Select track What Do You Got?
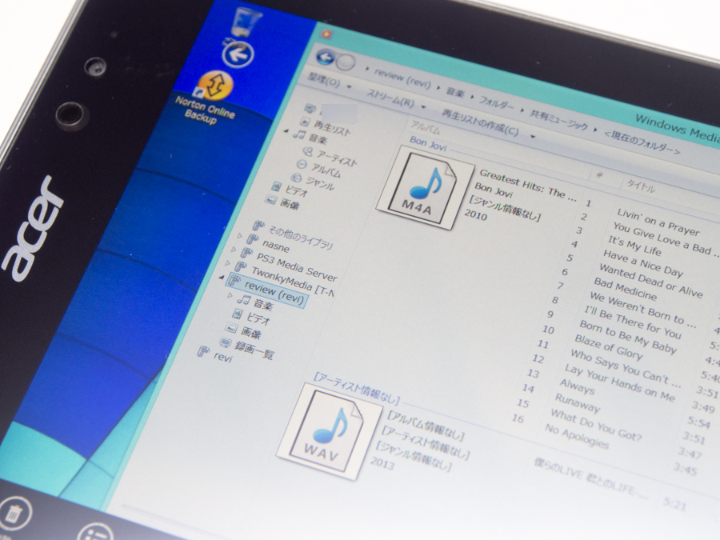 (595, 426)
